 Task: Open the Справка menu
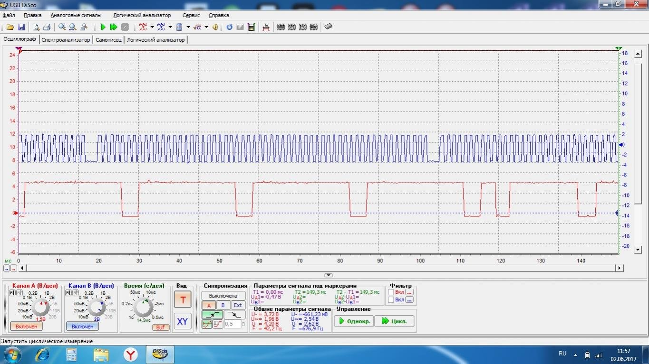point(219,15)
